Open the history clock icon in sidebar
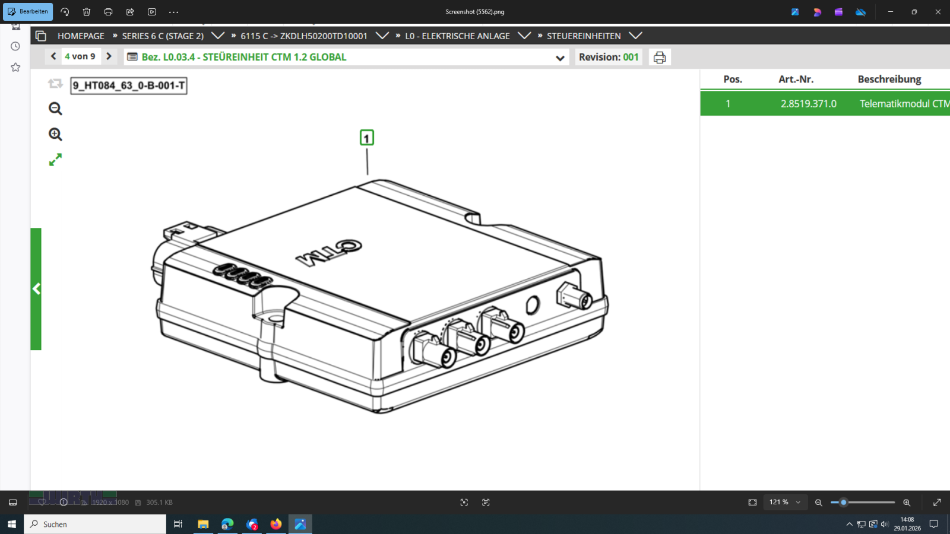Viewport: 950px width, 534px height. 15,46
